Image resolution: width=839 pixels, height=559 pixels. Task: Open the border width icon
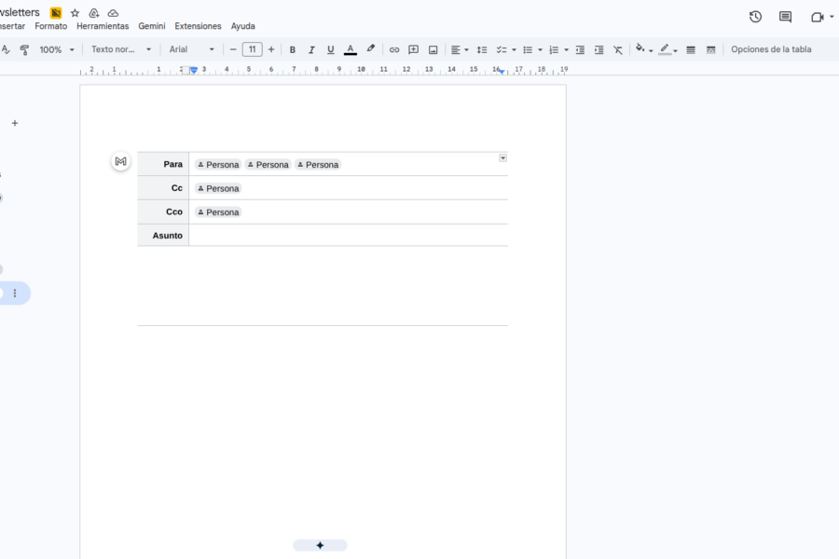coord(691,49)
